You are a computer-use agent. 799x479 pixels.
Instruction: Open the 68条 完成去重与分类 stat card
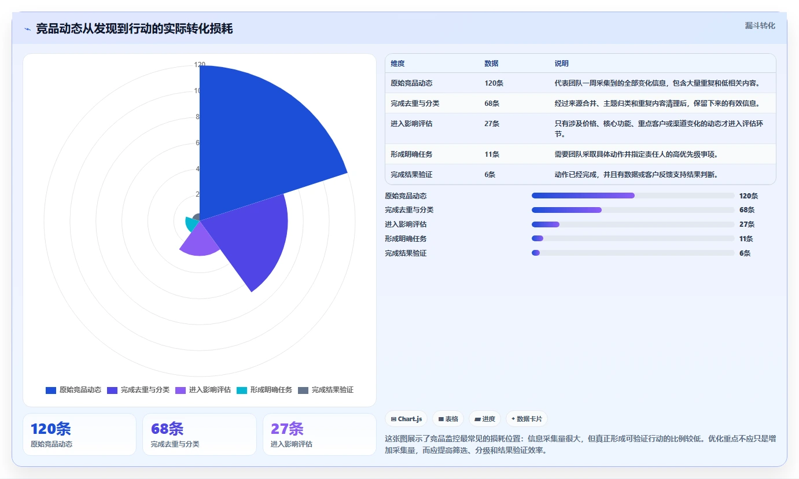point(200,434)
